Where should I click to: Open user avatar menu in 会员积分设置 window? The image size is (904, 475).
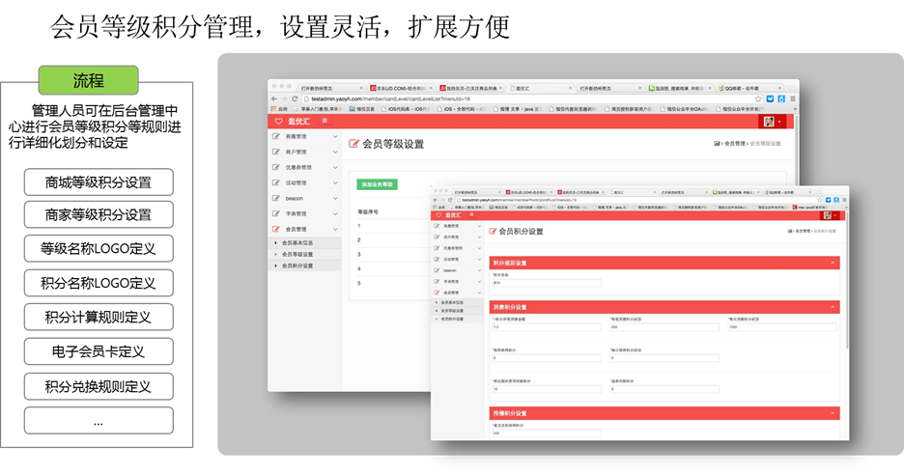(831, 215)
